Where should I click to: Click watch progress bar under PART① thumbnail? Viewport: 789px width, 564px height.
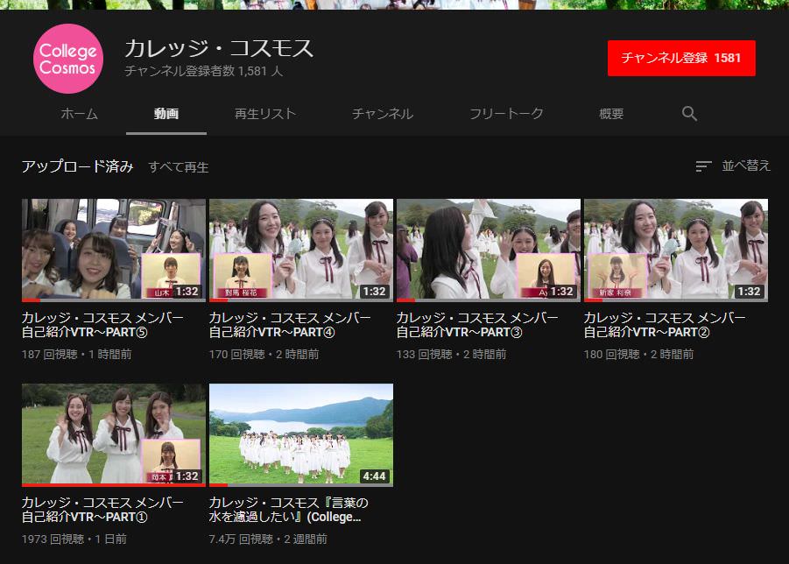tap(114, 485)
